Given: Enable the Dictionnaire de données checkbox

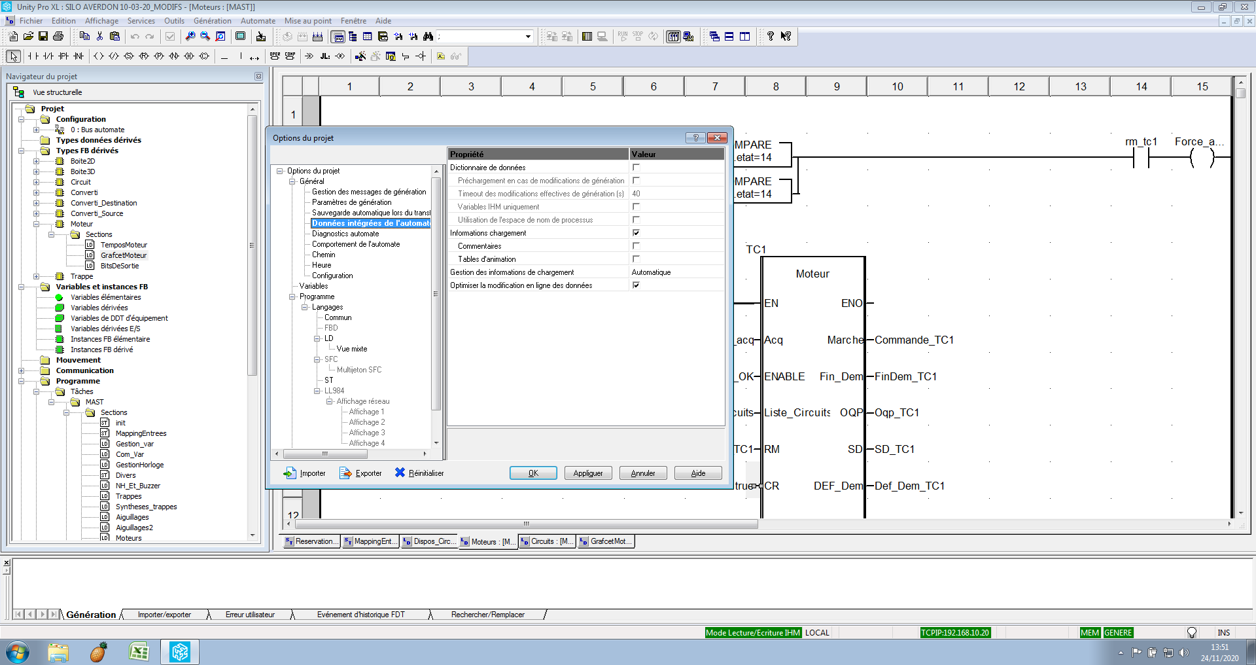Looking at the screenshot, I should point(636,168).
